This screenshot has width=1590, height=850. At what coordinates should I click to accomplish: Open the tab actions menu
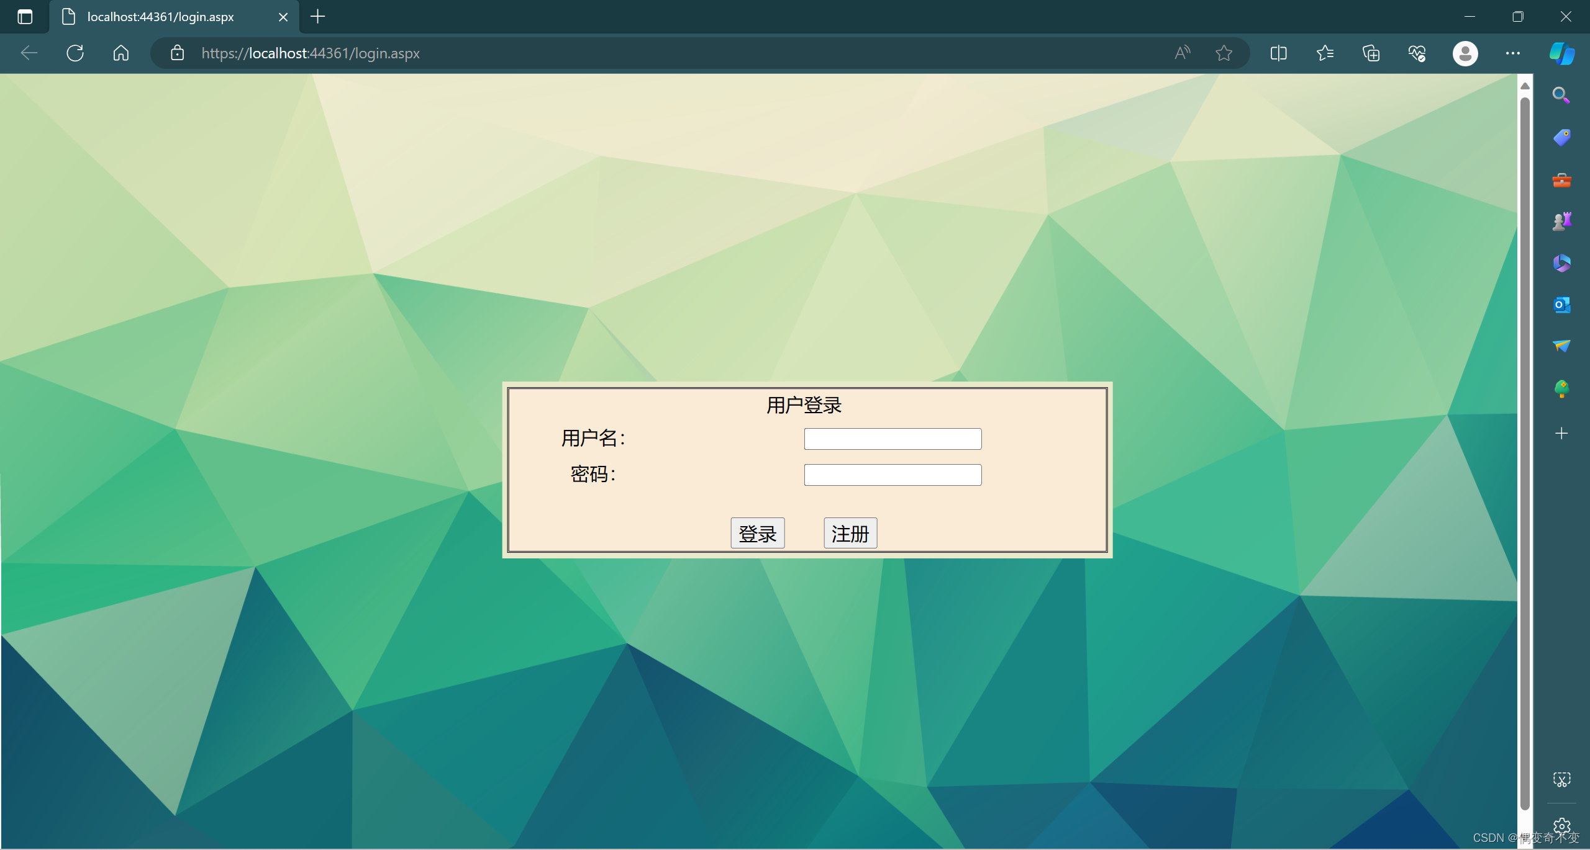click(25, 17)
